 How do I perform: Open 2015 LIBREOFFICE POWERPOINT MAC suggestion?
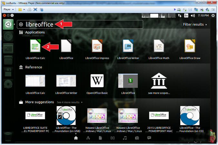pyautogui.click(x=159, y=122)
